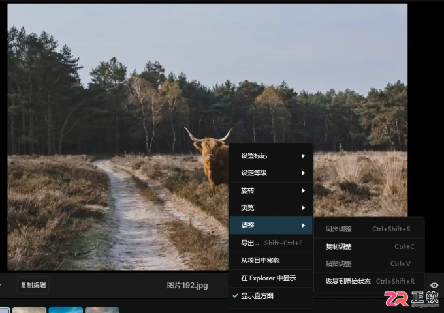Click the arrow beside 浏览
The height and width of the screenshot is (313, 444).
(303, 208)
